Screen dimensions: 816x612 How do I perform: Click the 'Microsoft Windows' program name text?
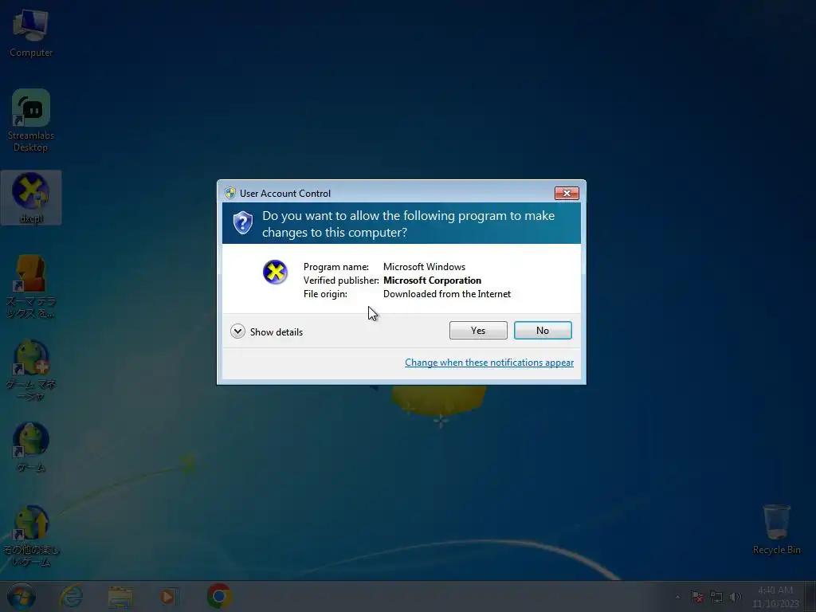click(x=424, y=266)
